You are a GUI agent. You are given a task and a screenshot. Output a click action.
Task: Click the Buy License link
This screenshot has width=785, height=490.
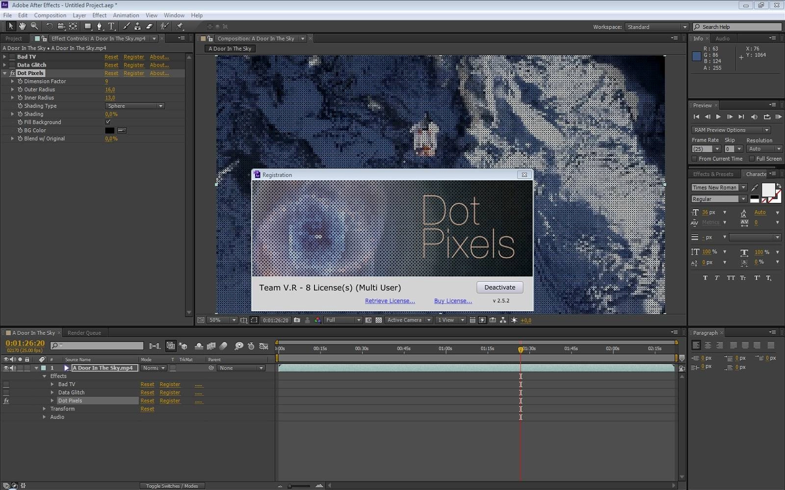[x=453, y=301]
